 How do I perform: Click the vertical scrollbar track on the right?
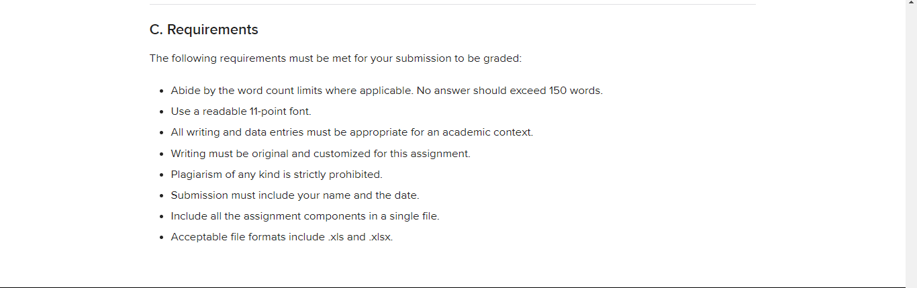(x=911, y=144)
